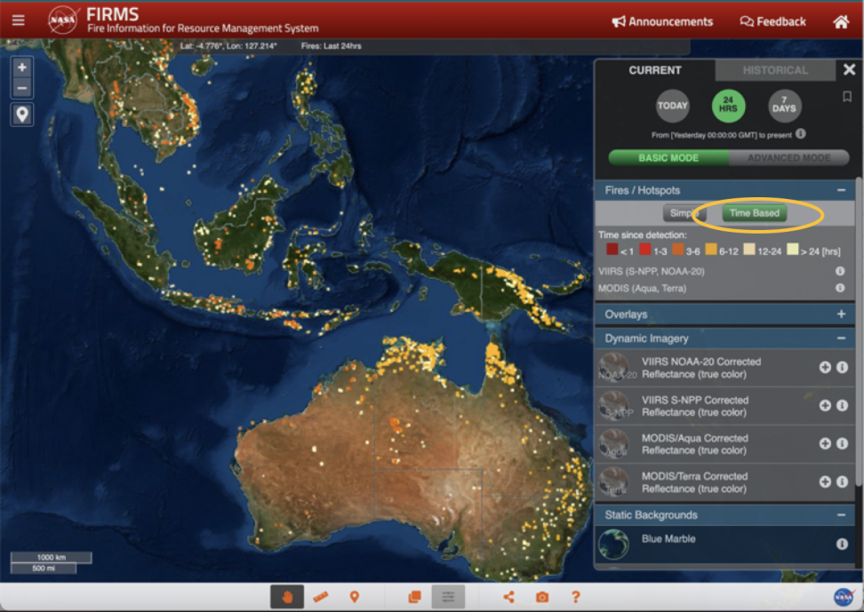
Task: Collapse the Fires / Hotspots section
Action: (841, 190)
